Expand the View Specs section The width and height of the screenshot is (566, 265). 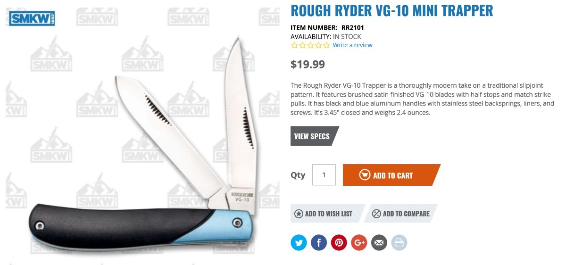pyautogui.click(x=315, y=136)
